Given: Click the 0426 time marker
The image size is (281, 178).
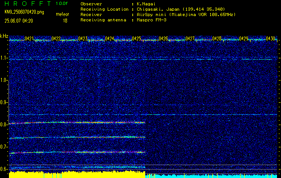Looking at the screenshot, I should (x=164, y=38).
